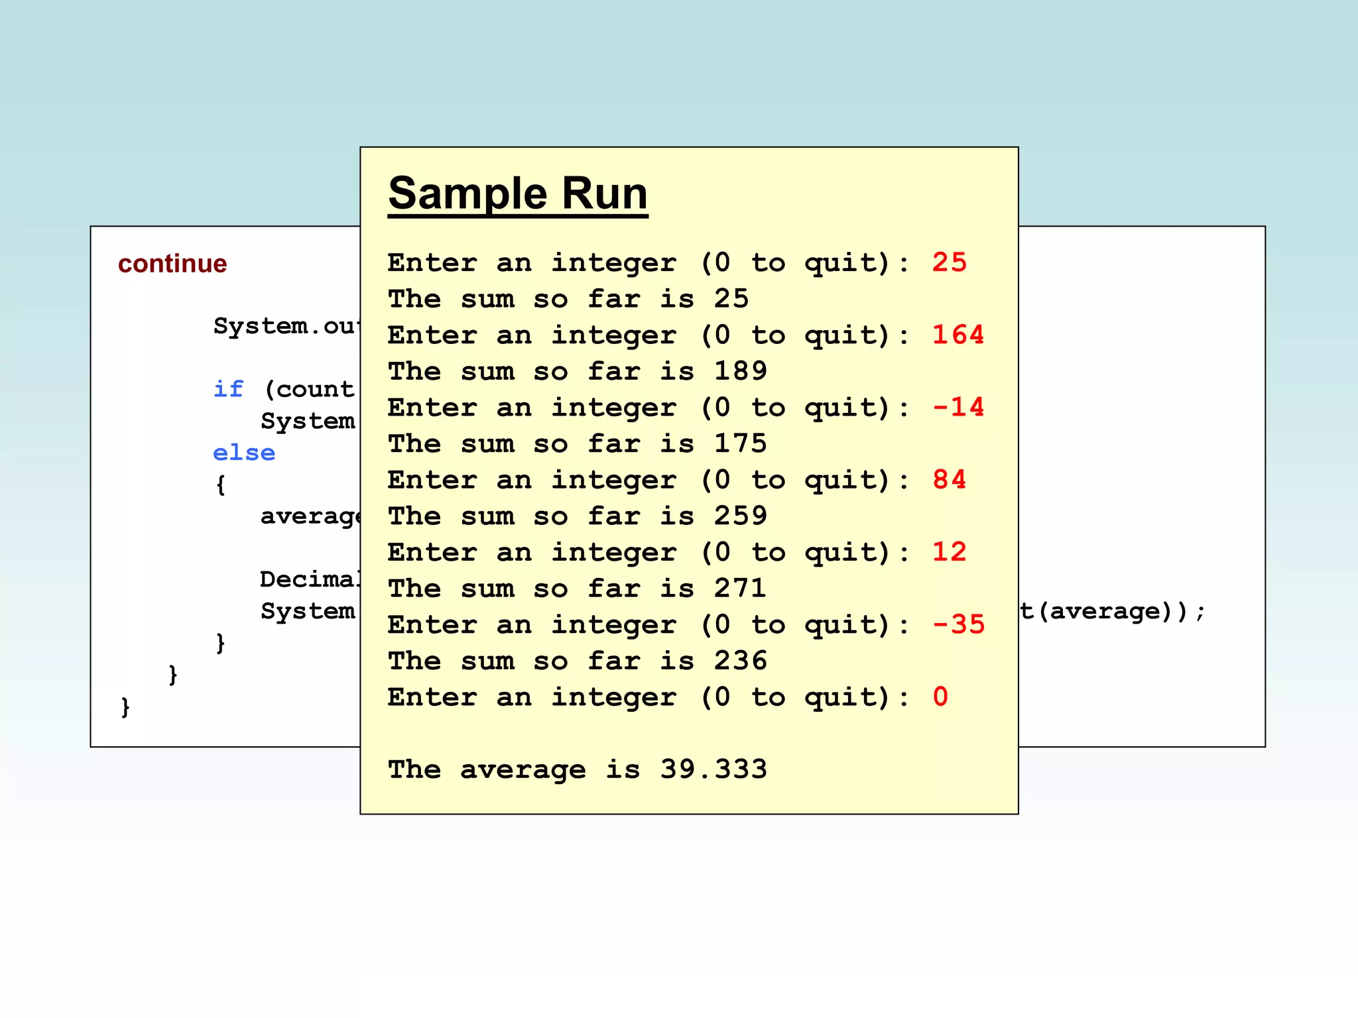Click the blue 'else' keyword
This screenshot has width=1358, height=1018.
[x=244, y=453]
